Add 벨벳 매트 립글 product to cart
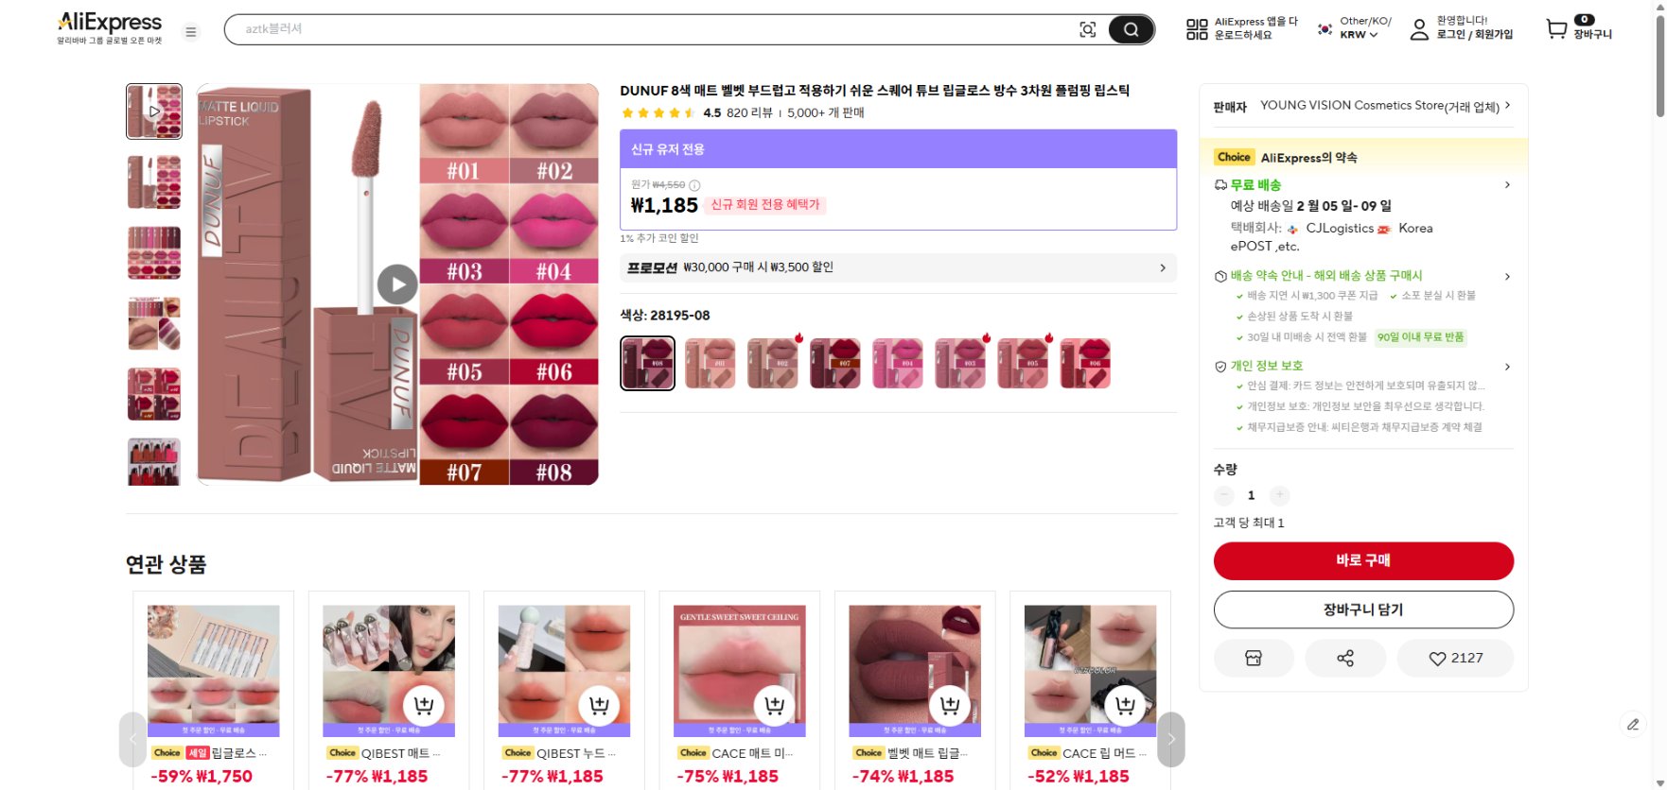 (x=950, y=705)
